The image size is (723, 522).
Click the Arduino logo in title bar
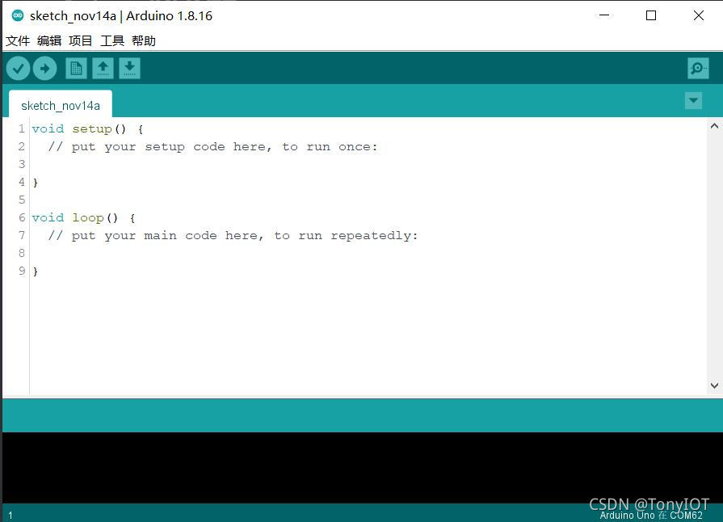click(x=18, y=15)
